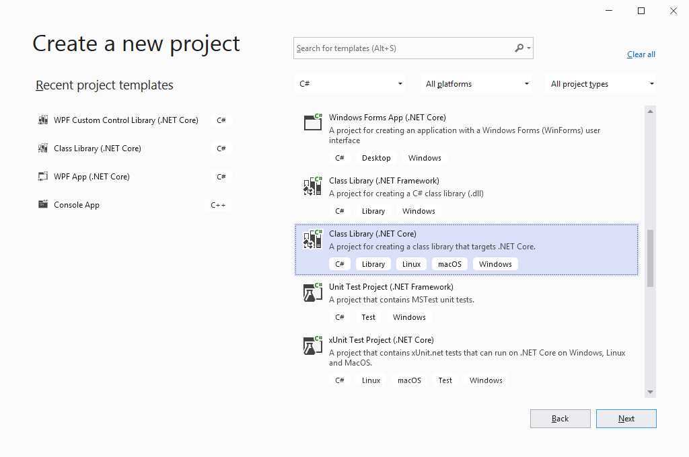Viewport: 689px width, 457px height.
Task: Go Back to previous page
Action: pos(560,419)
